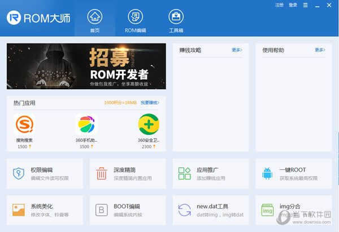Click the 系统美化 picture icon
339x232 pixels.
point(19,210)
